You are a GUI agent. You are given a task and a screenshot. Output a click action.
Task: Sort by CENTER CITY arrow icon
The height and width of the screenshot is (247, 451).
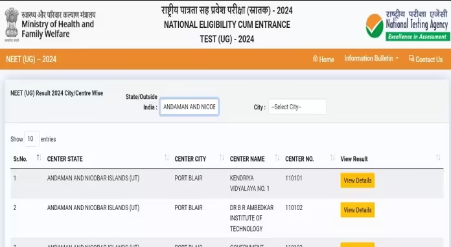(x=222, y=158)
